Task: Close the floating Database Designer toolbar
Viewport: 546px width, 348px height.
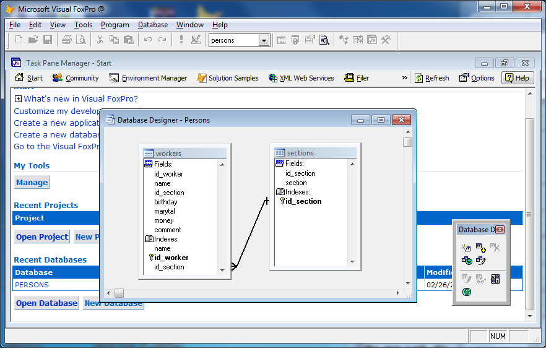Action: (500, 229)
